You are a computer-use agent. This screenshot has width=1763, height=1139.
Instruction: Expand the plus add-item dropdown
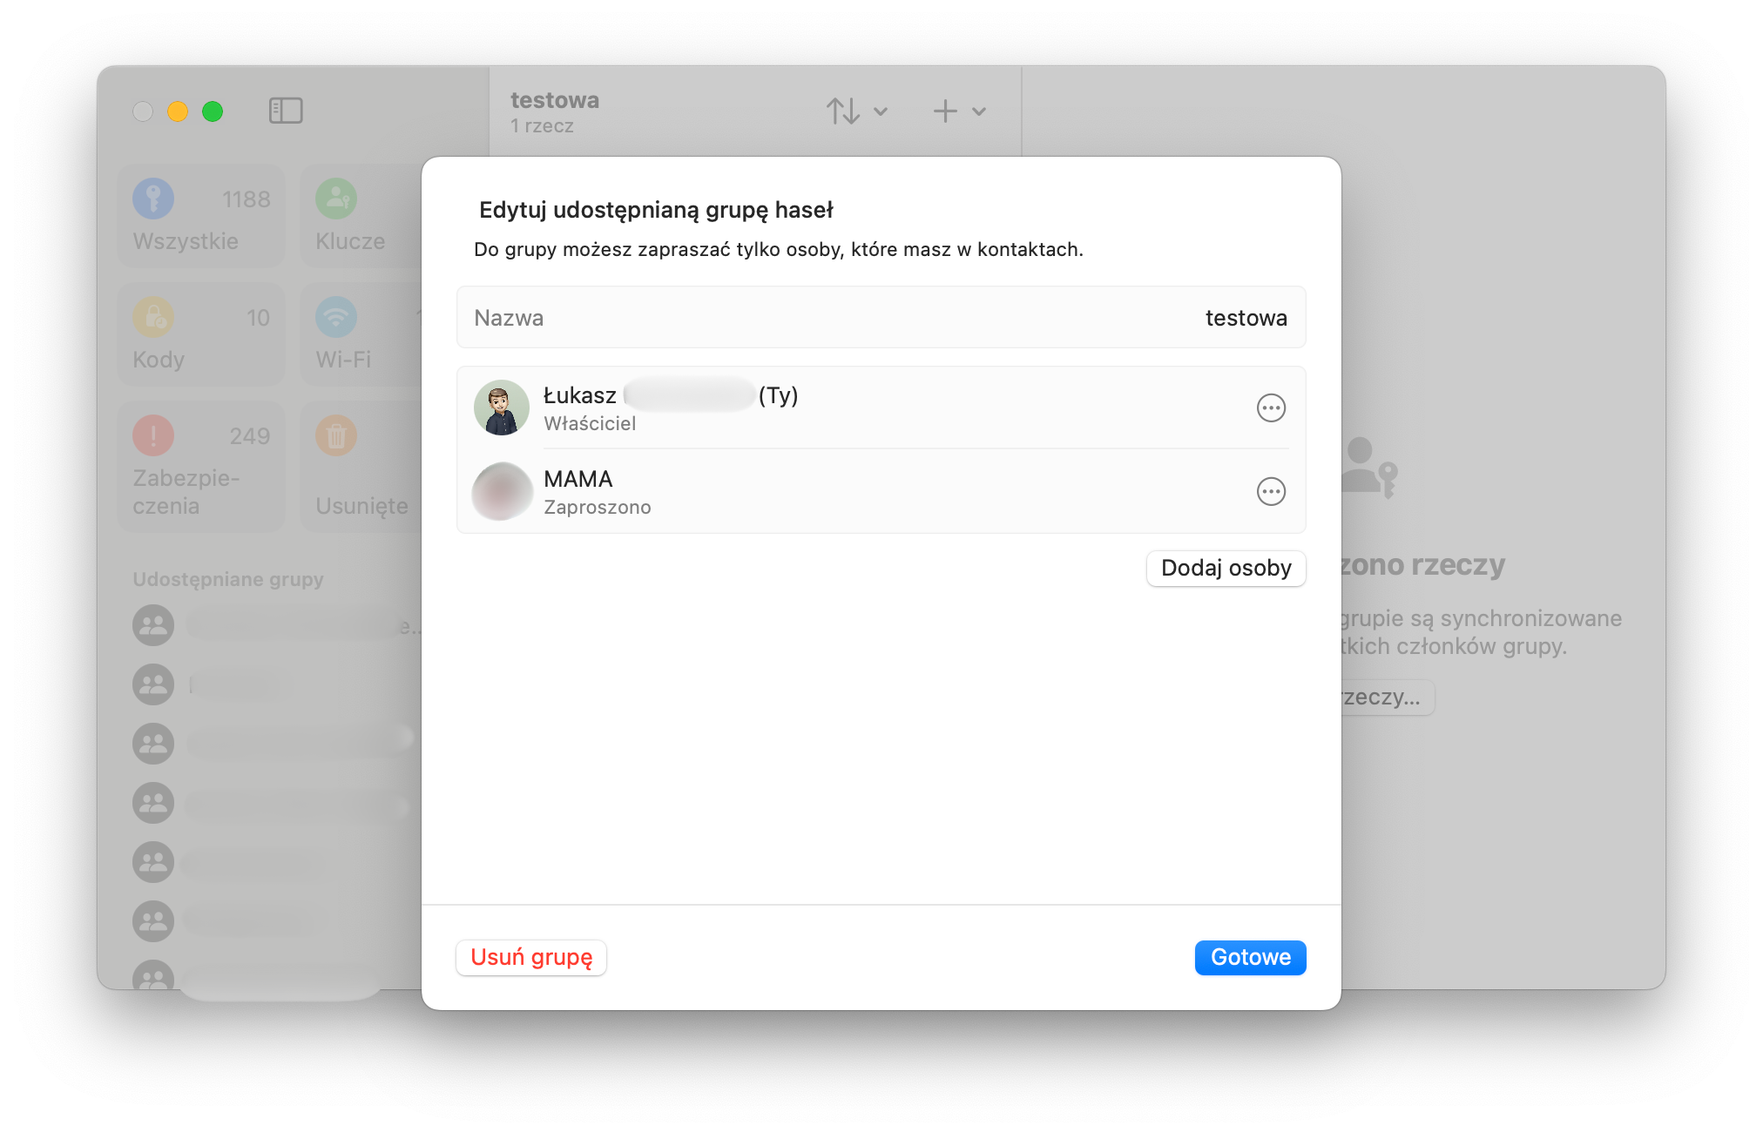pyautogui.click(x=959, y=111)
